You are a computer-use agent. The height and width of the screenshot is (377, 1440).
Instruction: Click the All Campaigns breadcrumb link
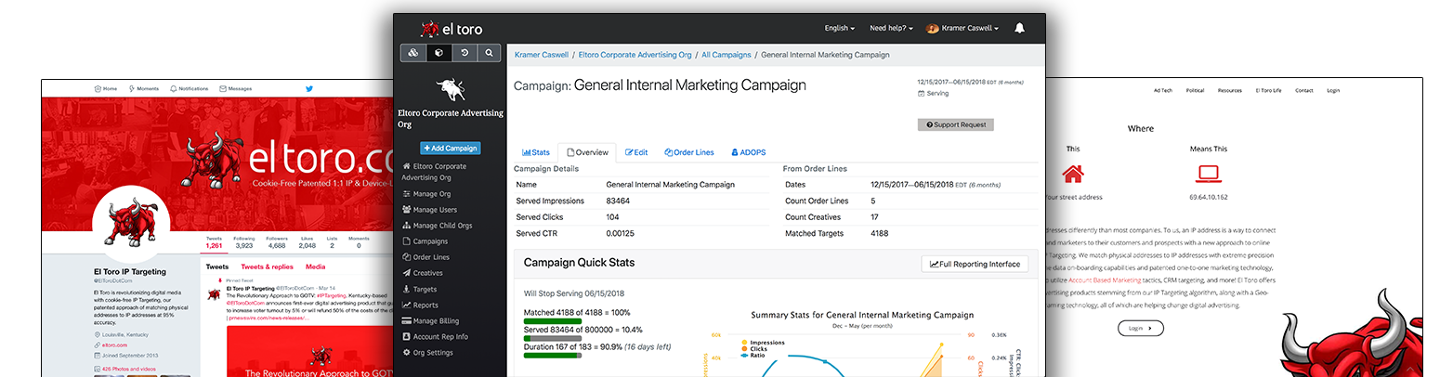click(x=726, y=55)
